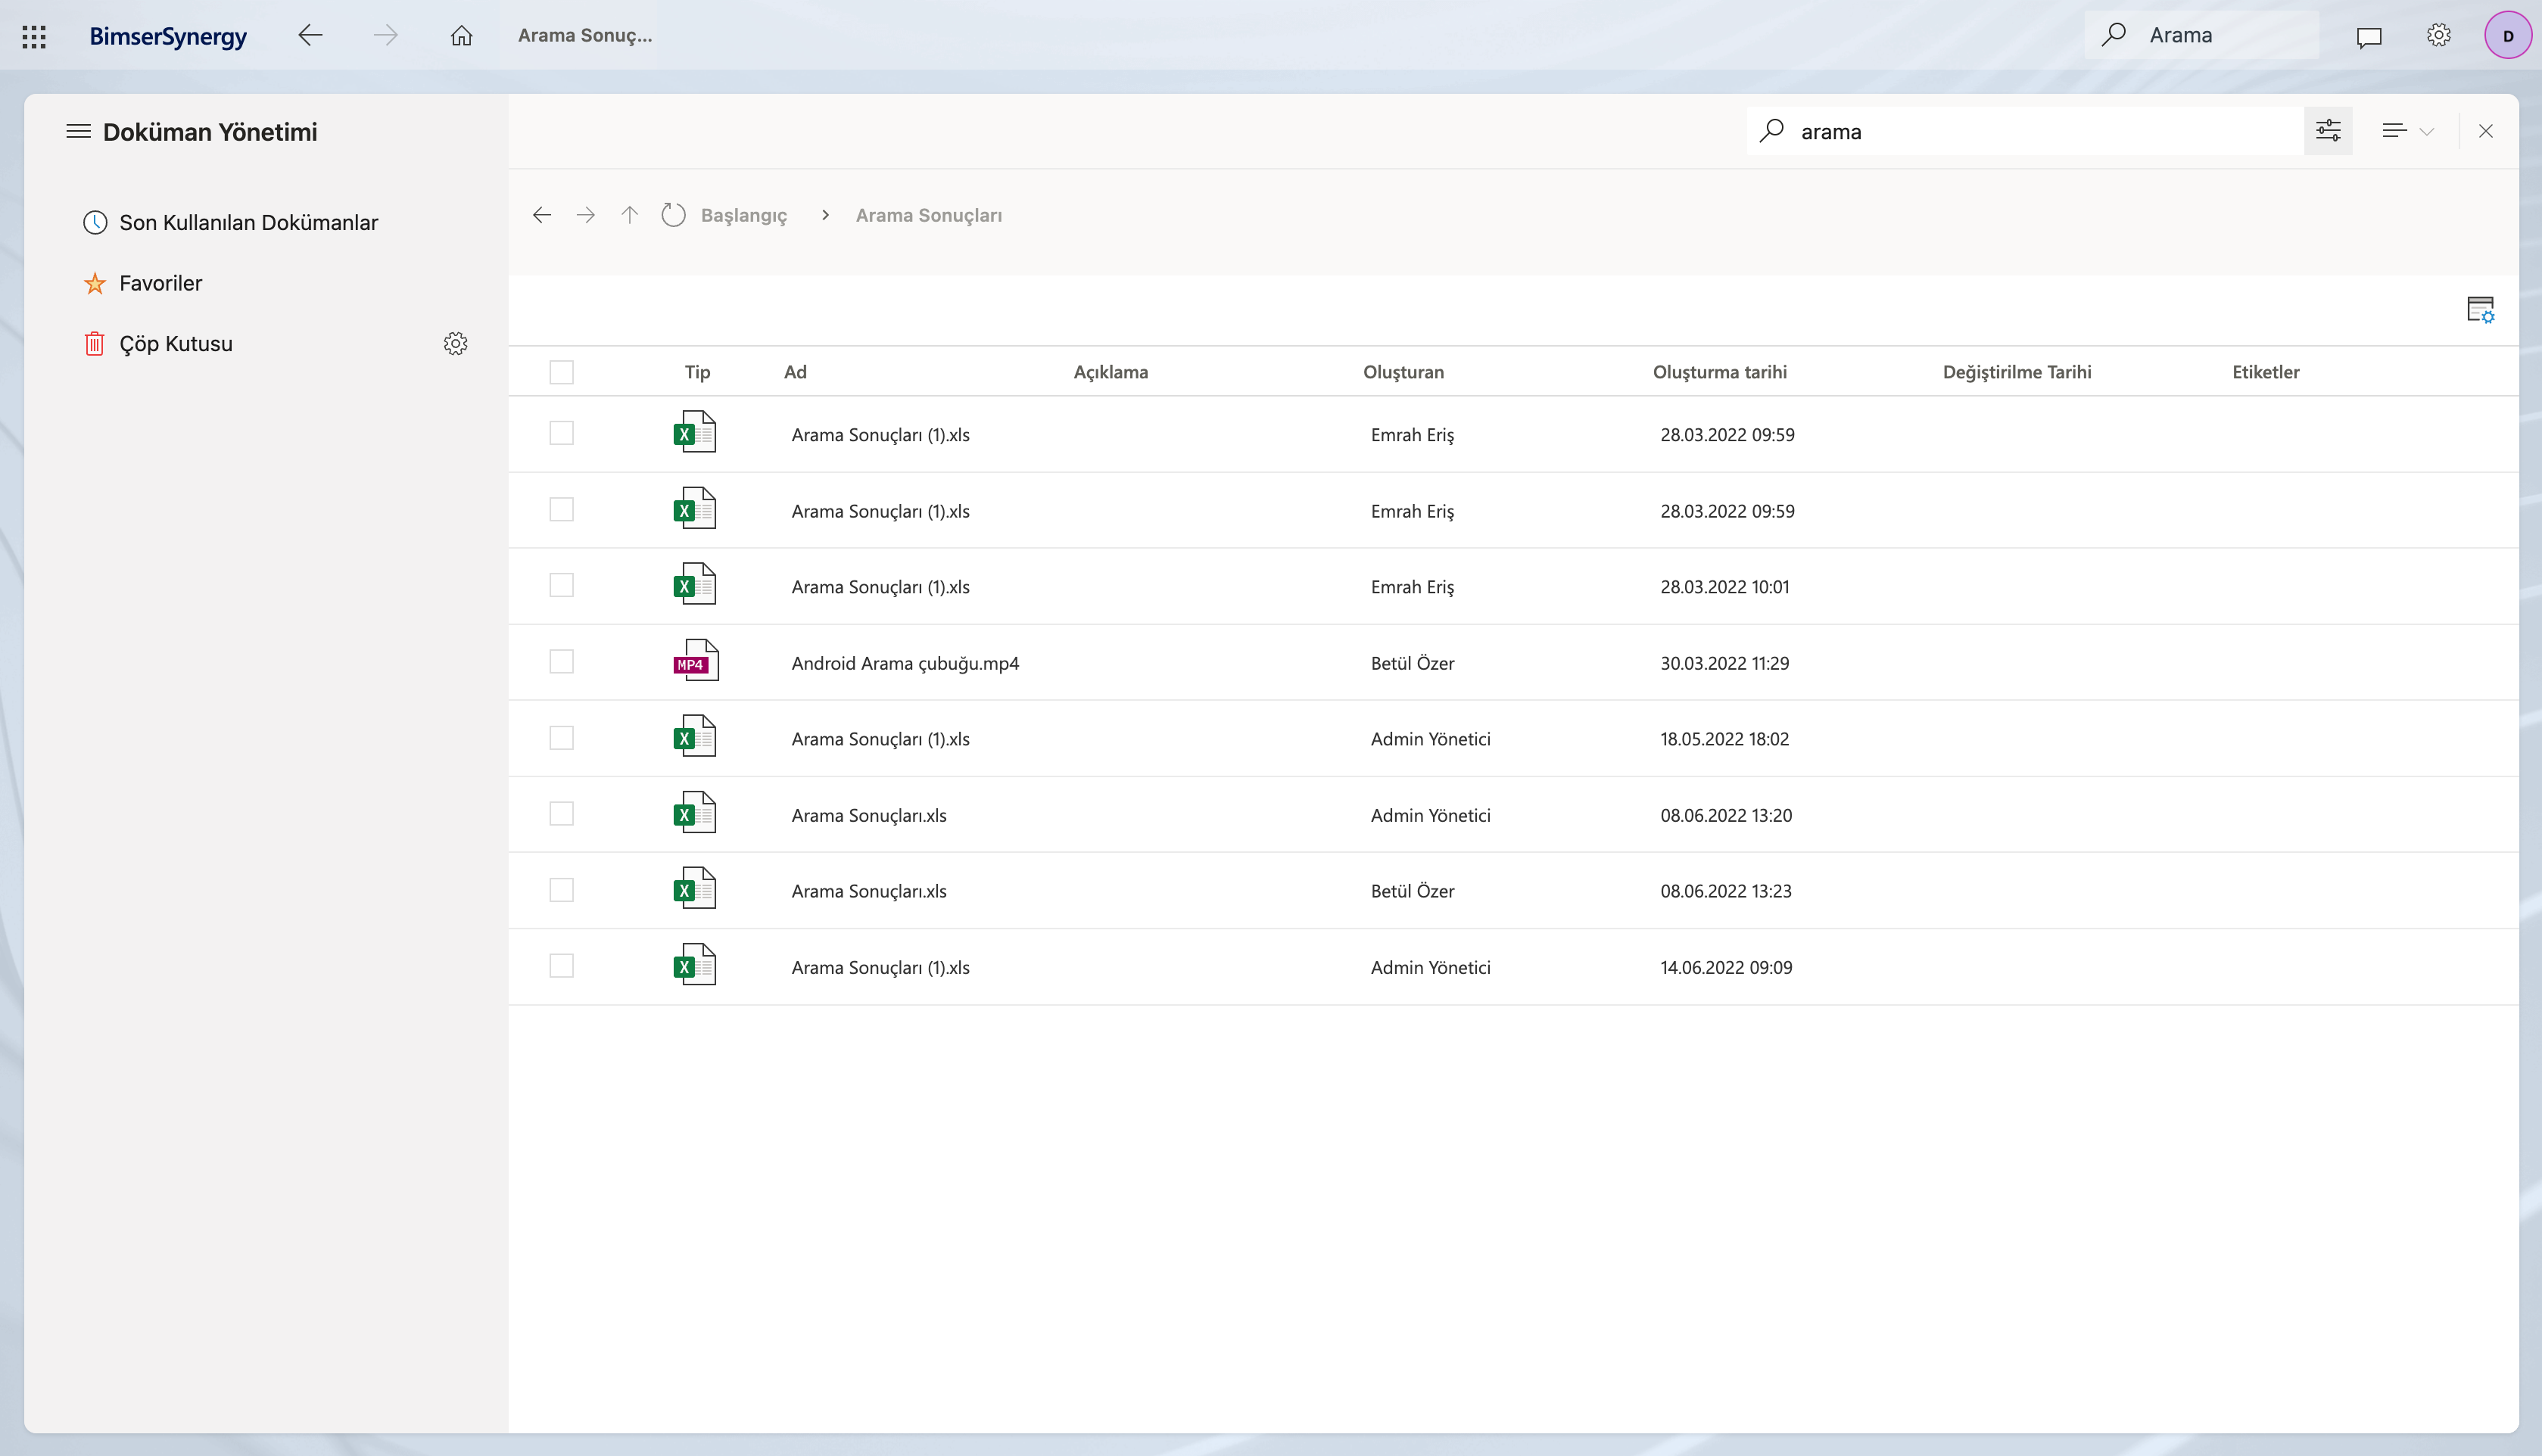This screenshot has height=1456, width=2542.
Task: Refresh the document list
Action: coord(674,215)
